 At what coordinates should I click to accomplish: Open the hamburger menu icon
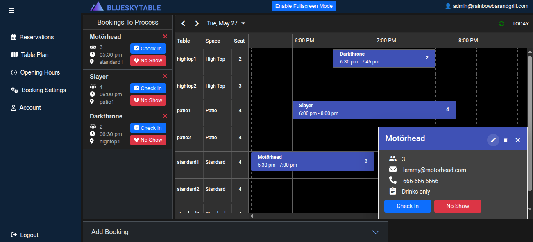[x=11, y=10]
